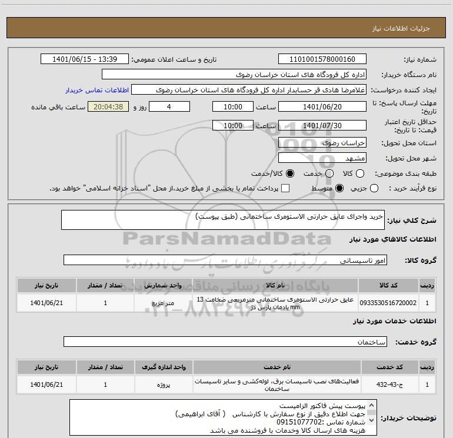Open the اطلاعات تماس خریدار link
Image resolution: width=453 pixels, height=438 pixels.
pyautogui.click(x=97, y=90)
